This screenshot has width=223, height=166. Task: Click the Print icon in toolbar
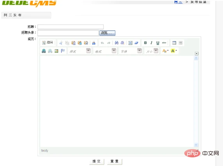coord(94,43)
